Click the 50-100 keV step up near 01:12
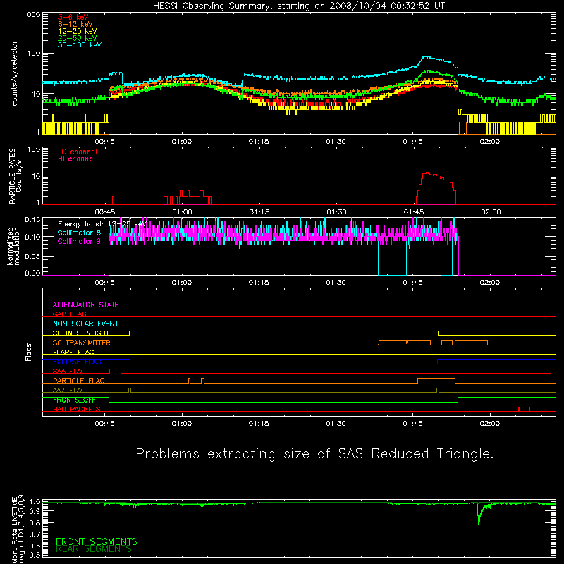Viewport: 564px width, 564px height. pos(243,81)
